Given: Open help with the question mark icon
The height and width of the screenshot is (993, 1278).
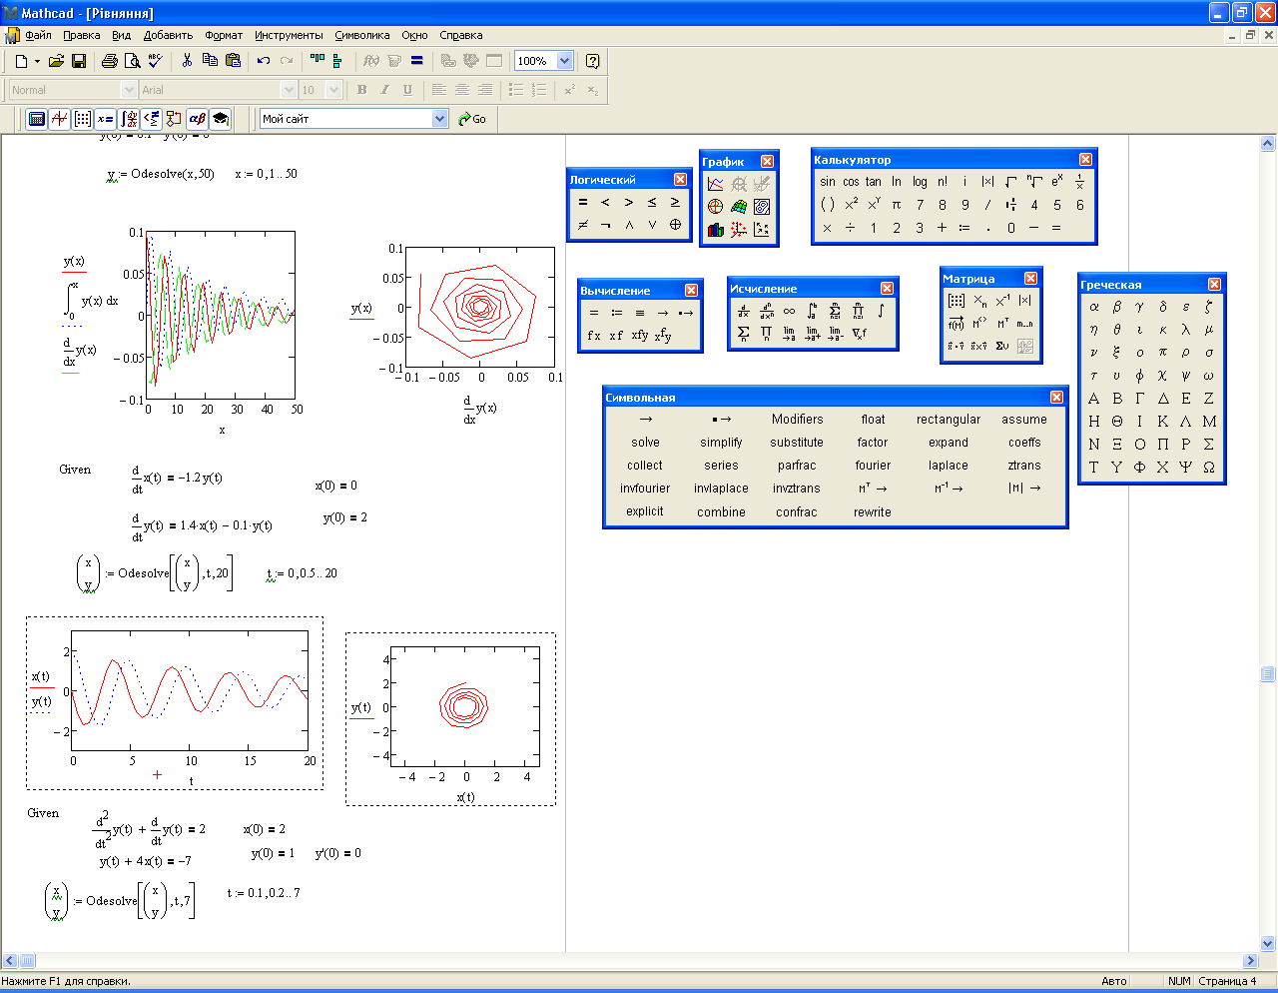Looking at the screenshot, I should pos(593,61).
